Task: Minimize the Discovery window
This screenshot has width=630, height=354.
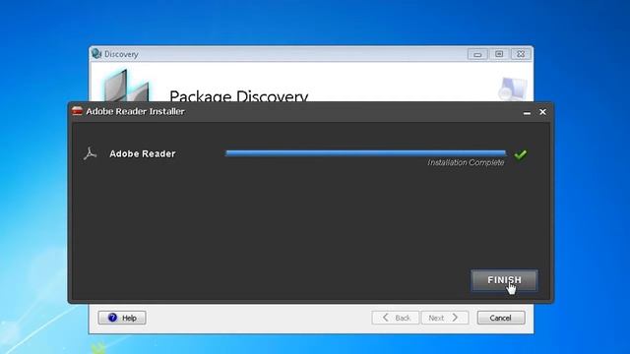Action: point(477,54)
